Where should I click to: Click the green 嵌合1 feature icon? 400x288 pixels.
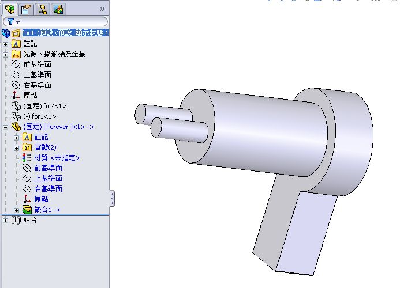coord(27,210)
